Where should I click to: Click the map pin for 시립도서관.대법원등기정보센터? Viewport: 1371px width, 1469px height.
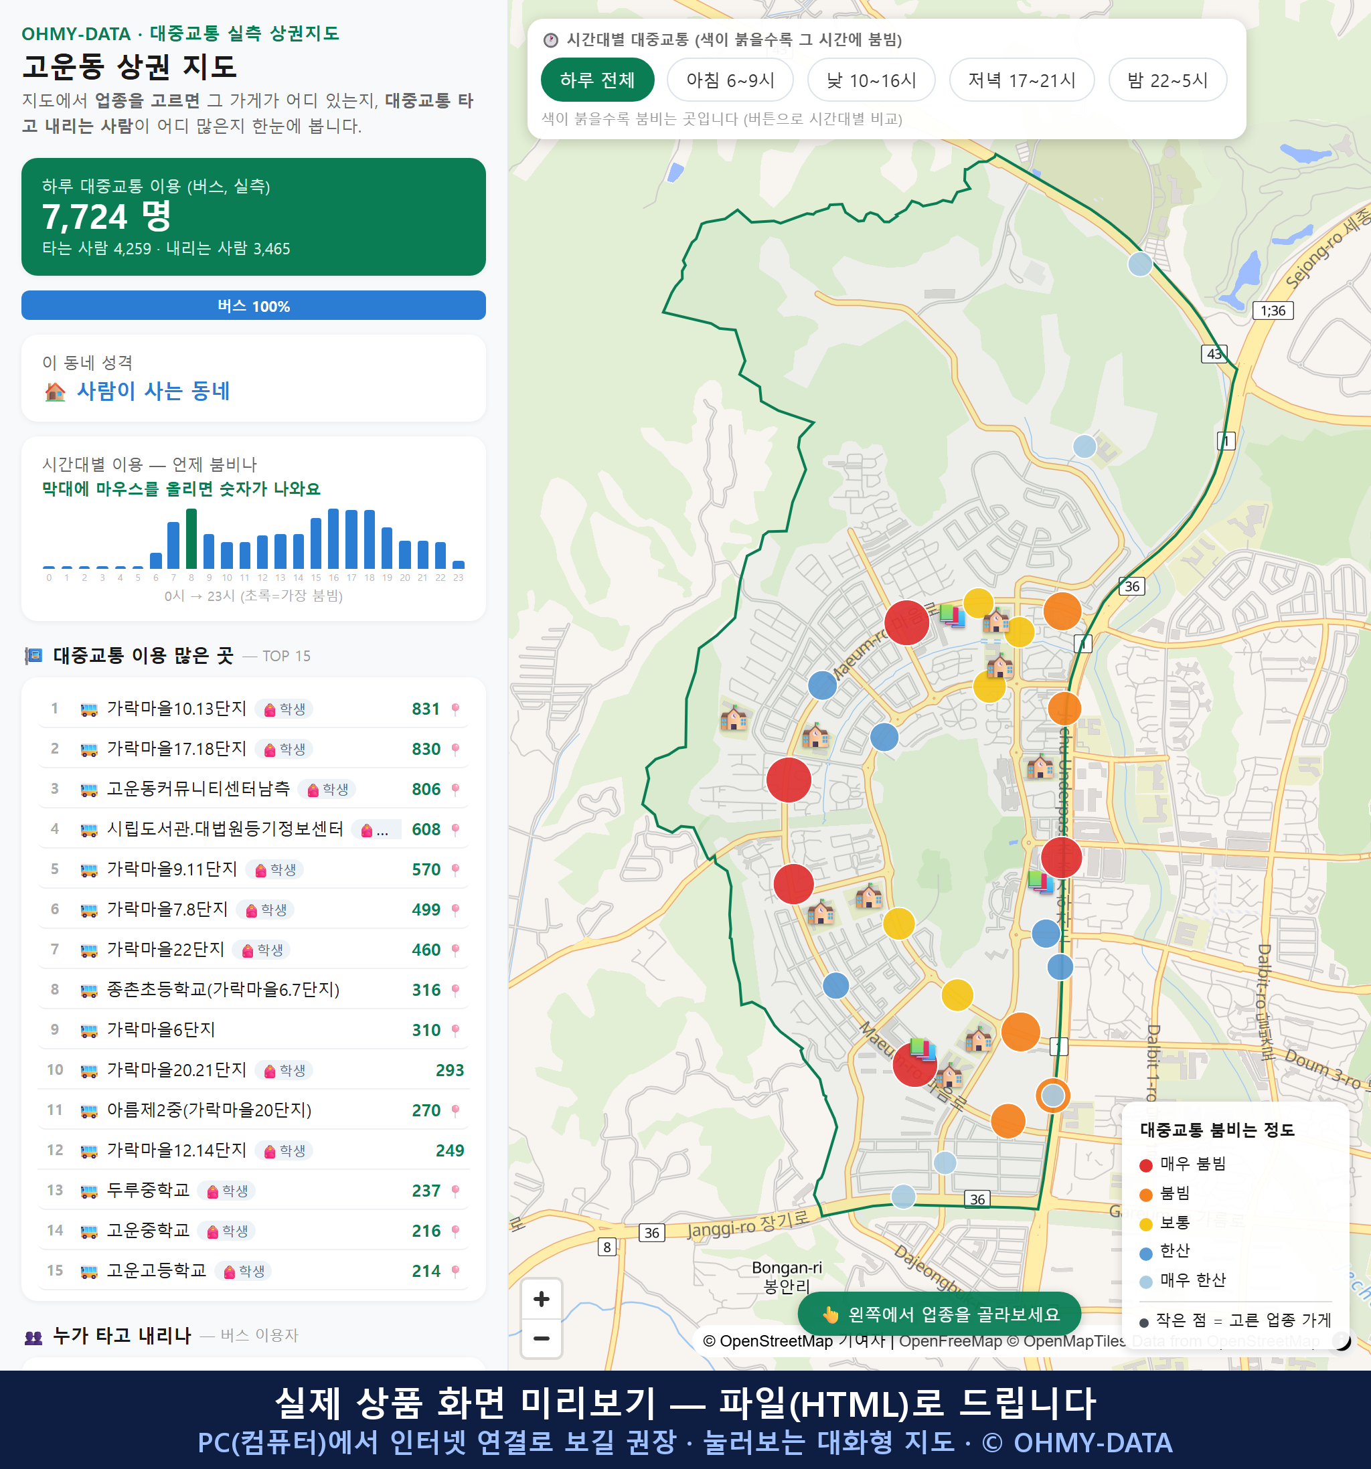[455, 829]
